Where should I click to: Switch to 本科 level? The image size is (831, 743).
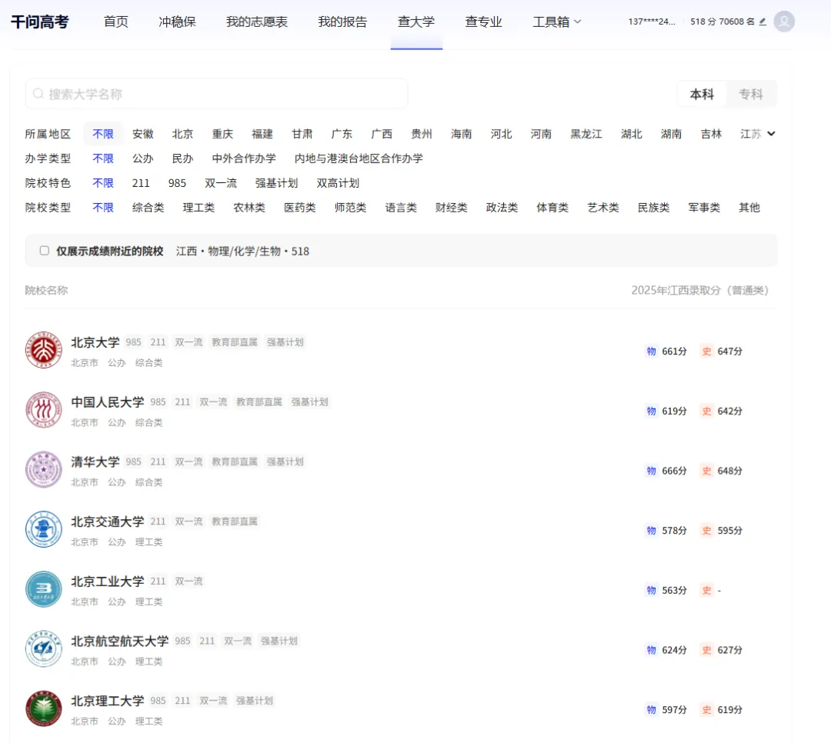pyautogui.click(x=702, y=94)
